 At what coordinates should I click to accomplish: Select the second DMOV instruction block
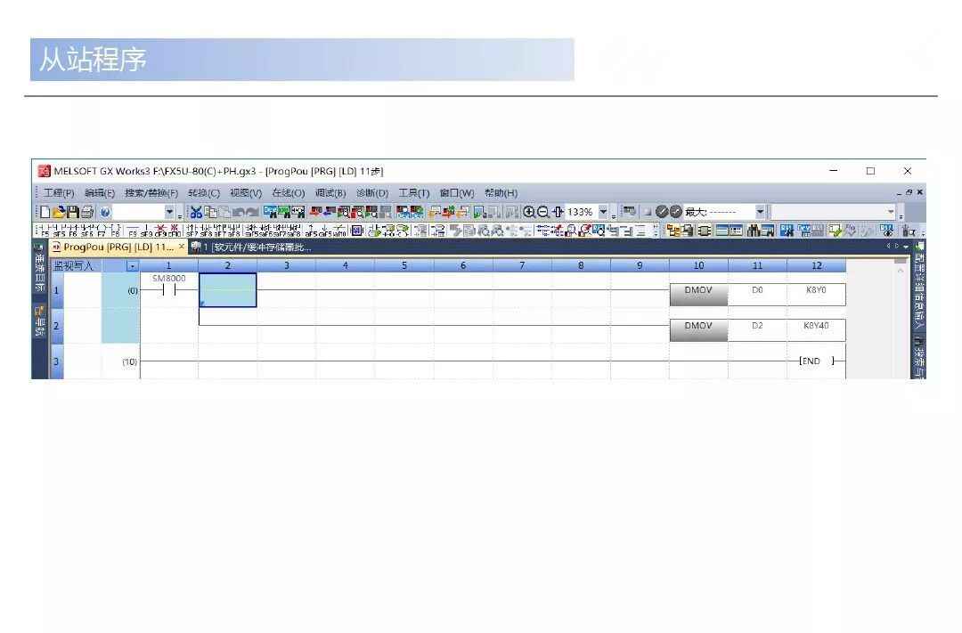698,329
